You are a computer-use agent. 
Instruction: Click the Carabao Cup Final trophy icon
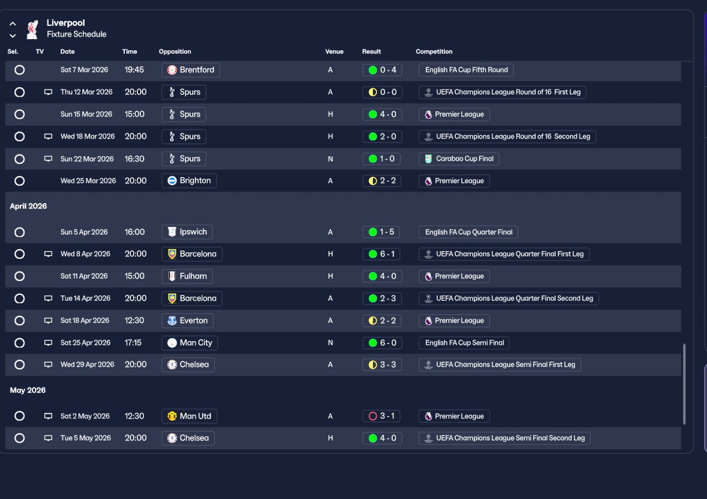click(428, 159)
